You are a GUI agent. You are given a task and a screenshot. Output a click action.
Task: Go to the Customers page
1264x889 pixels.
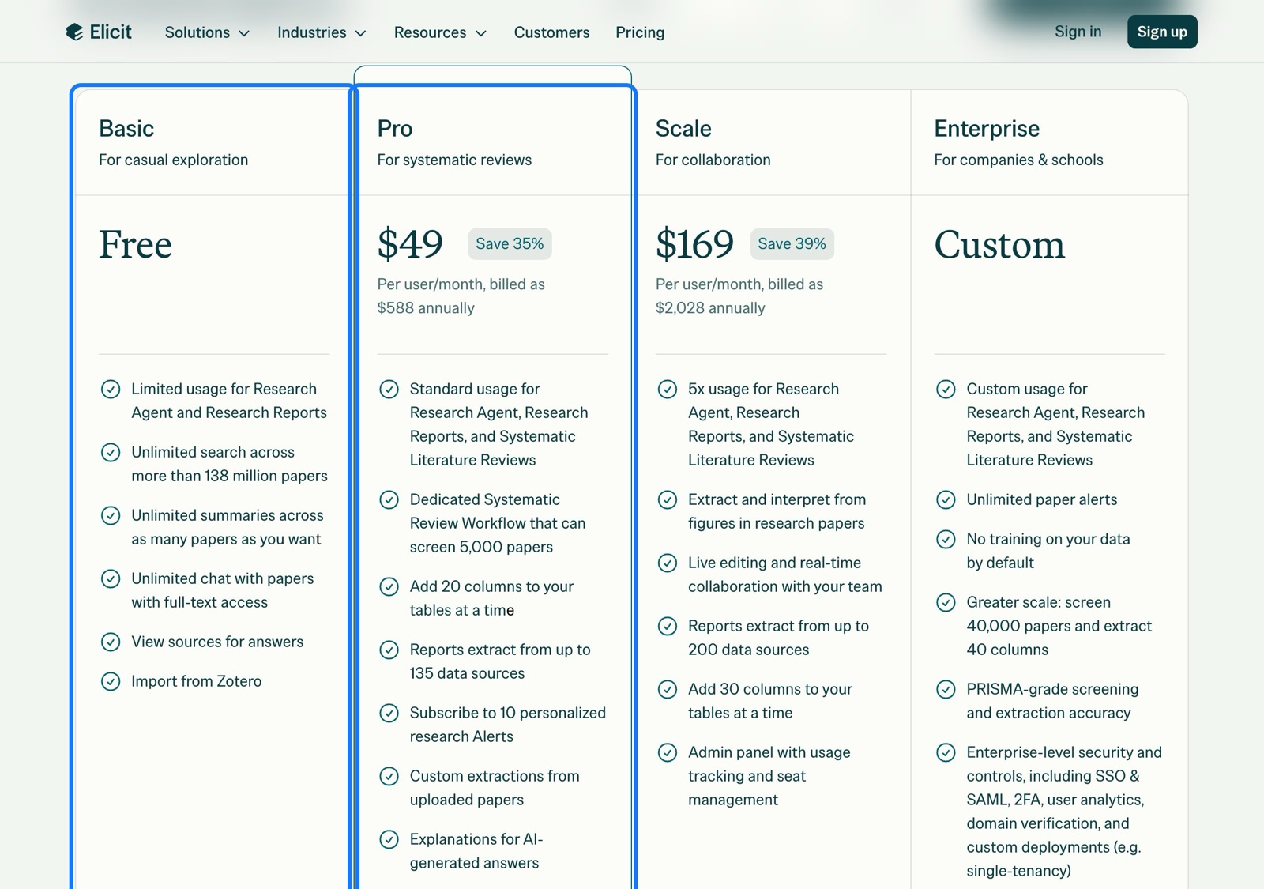coord(551,32)
